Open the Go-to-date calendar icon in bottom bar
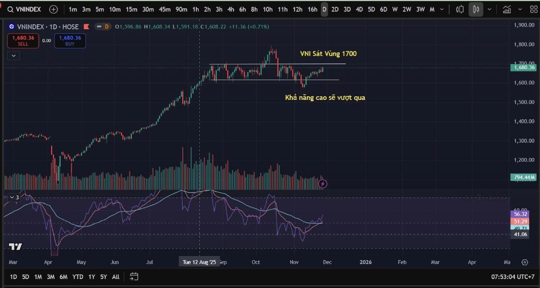The image size is (540, 288). tap(134, 277)
